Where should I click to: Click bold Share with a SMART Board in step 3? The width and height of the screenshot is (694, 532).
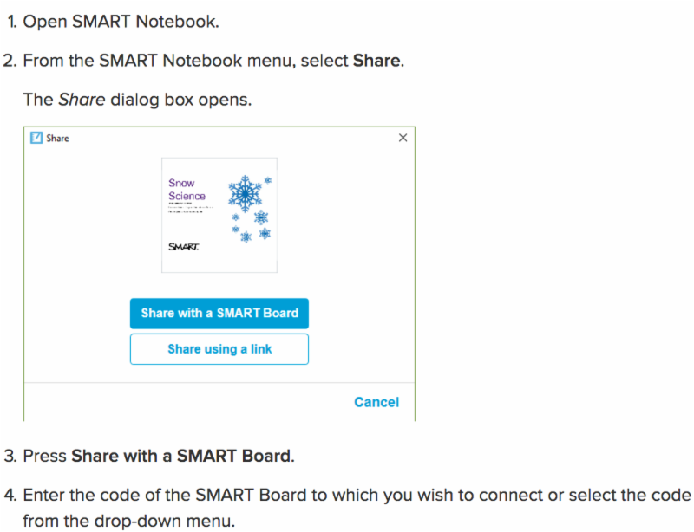point(182,455)
